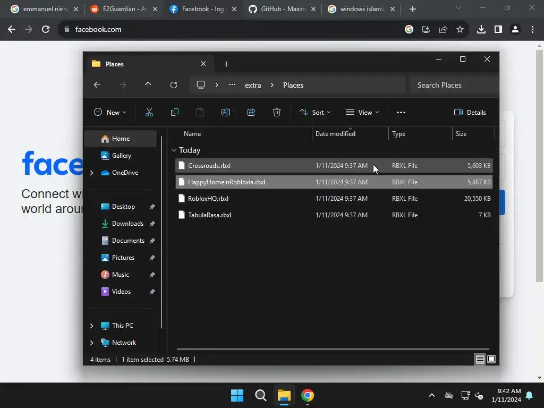This screenshot has height=408, width=544.
Task: Open Chrome downloads icon
Action: pyautogui.click(x=481, y=30)
